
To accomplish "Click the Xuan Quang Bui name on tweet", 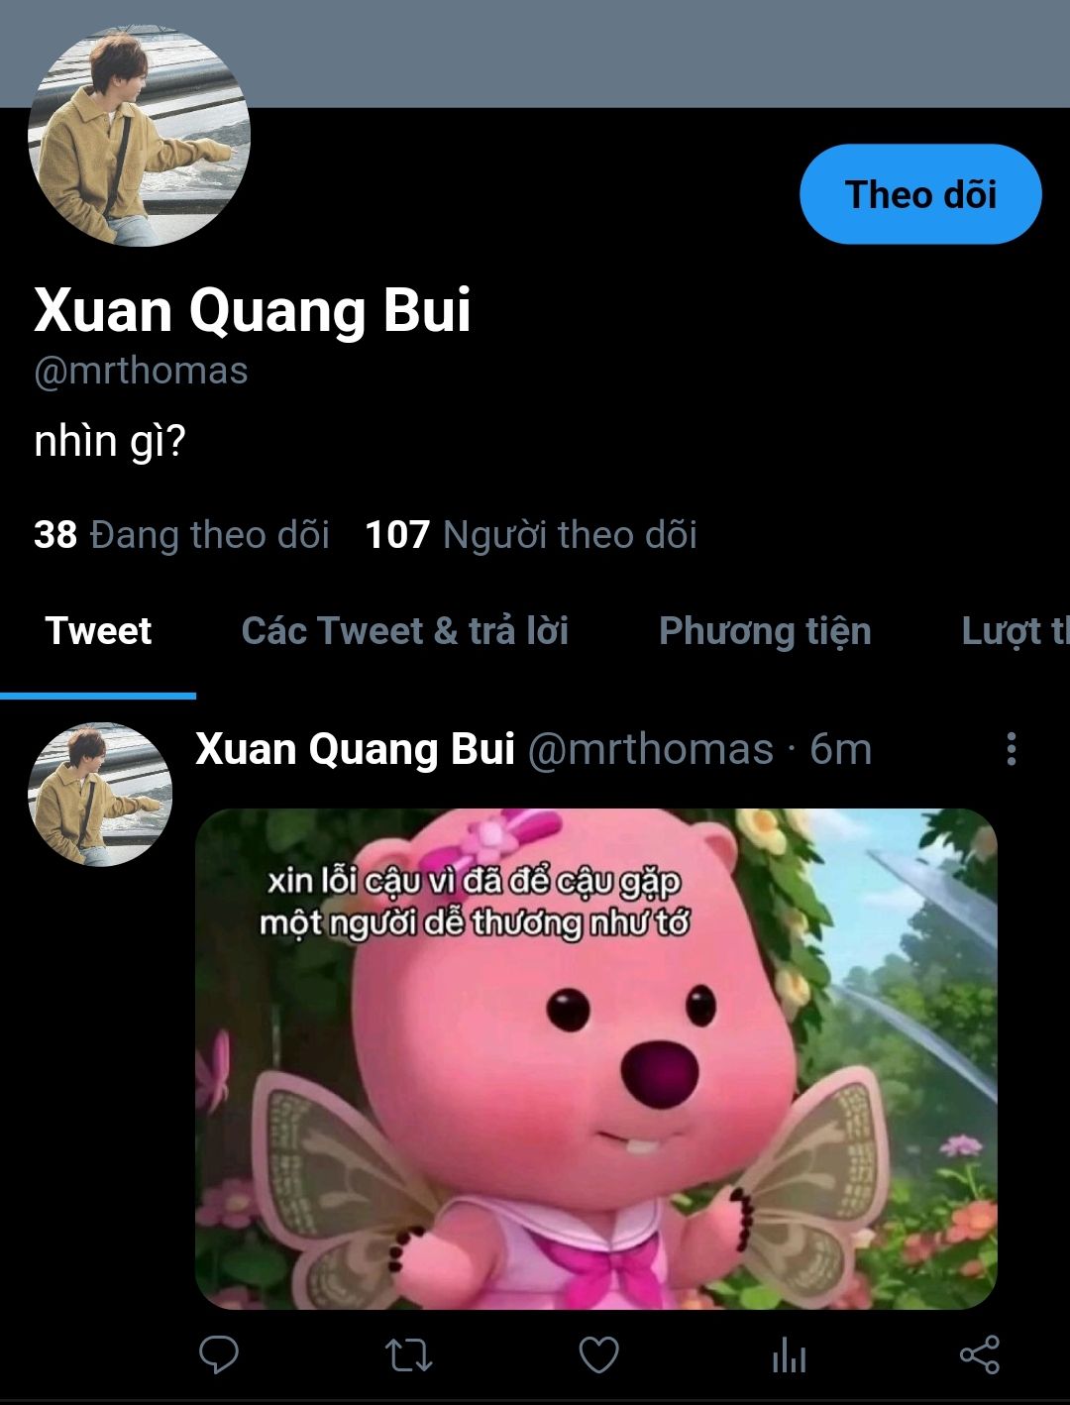I will click(355, 749).
